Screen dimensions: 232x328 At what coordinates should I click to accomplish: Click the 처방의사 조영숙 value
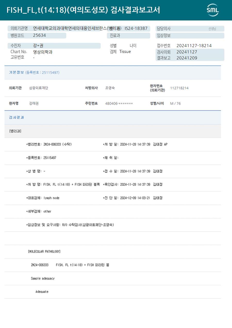[110, 88]
